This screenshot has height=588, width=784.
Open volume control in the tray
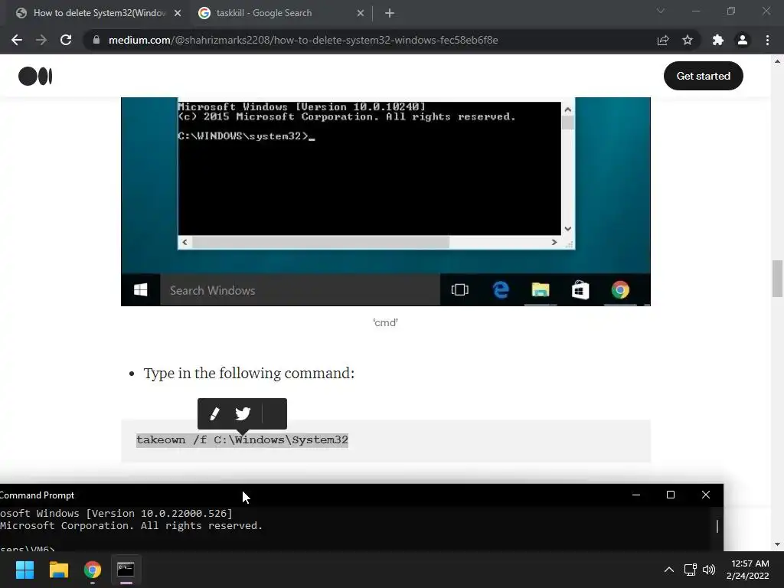point(709,570)
